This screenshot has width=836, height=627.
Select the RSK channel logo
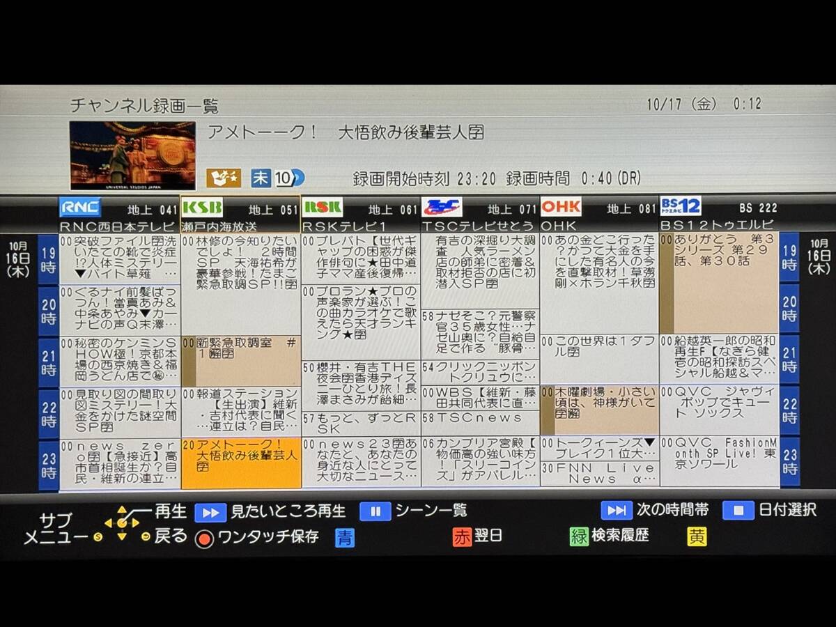pyautogui.click(x=323, y=208)
